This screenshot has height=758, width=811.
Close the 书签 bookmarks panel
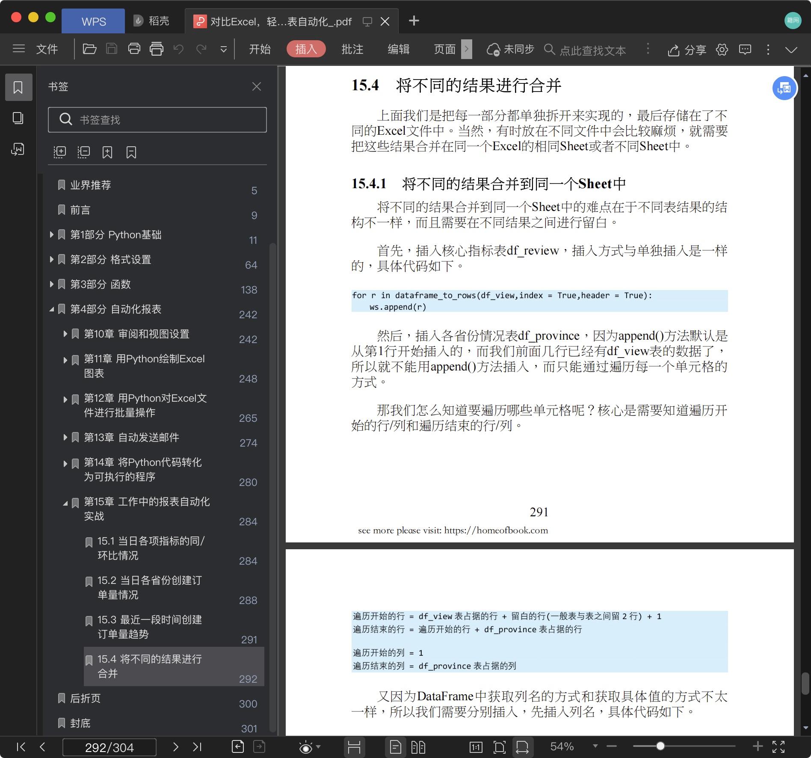(x=257, y=87)
